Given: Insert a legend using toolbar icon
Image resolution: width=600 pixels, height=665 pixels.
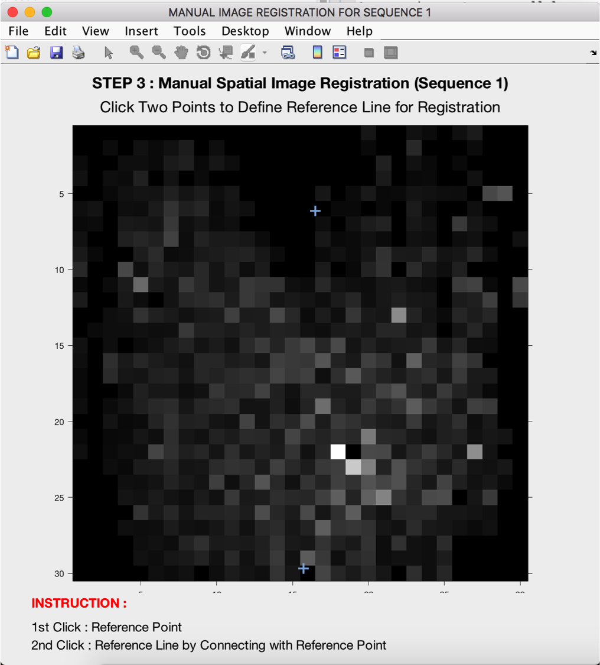Looking at the screenshot, I should (340, 53).
